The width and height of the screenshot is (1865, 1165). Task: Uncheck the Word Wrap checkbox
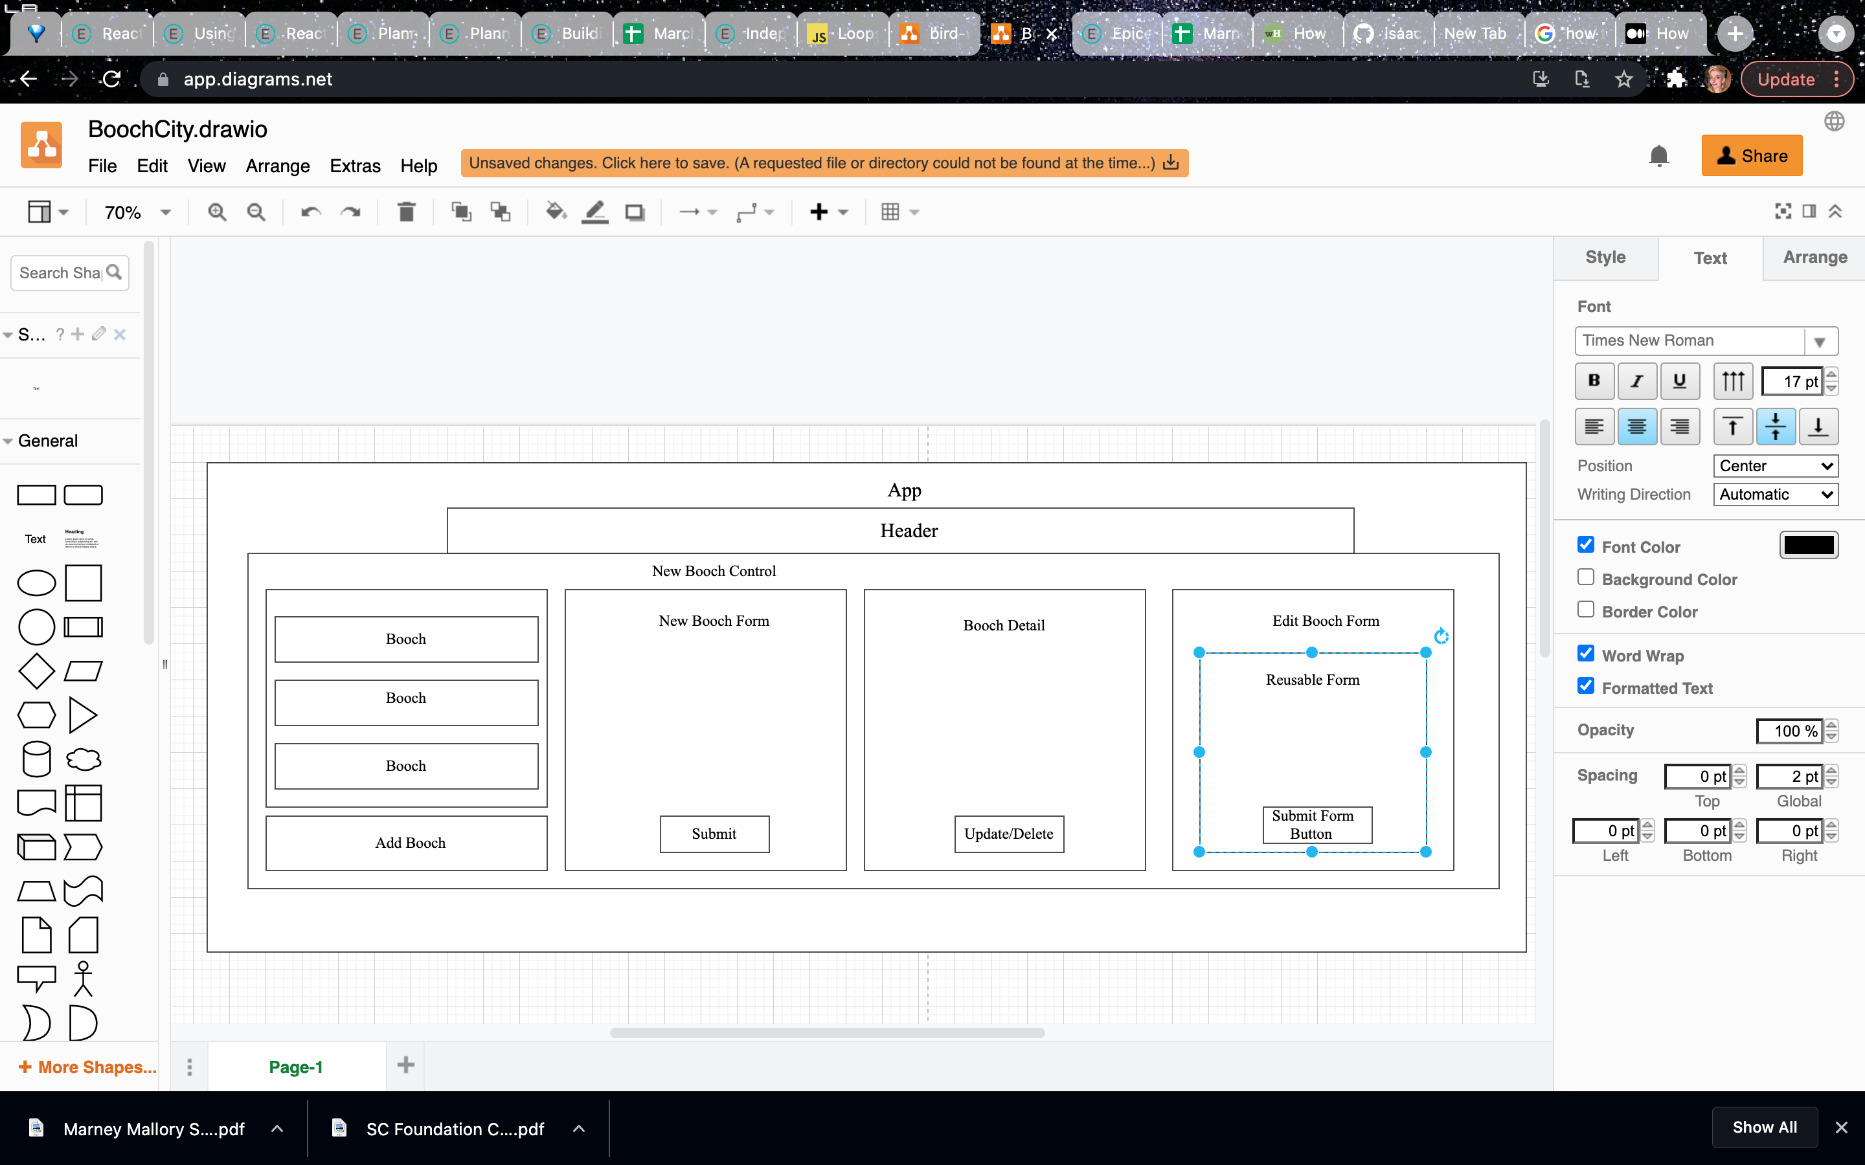coord(1586,654)
